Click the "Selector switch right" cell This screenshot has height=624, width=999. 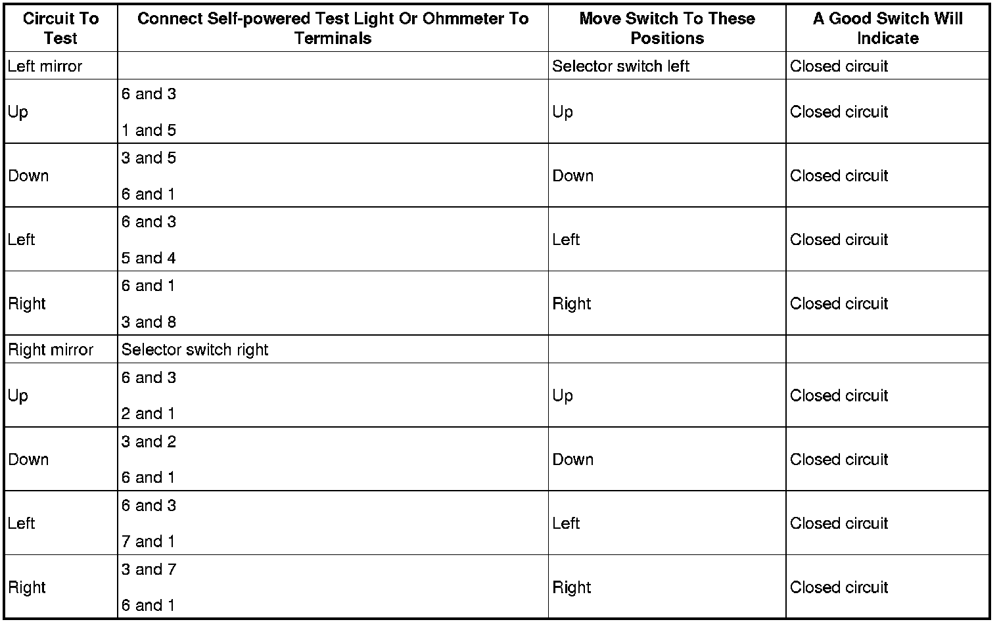[x=195, y=349]
